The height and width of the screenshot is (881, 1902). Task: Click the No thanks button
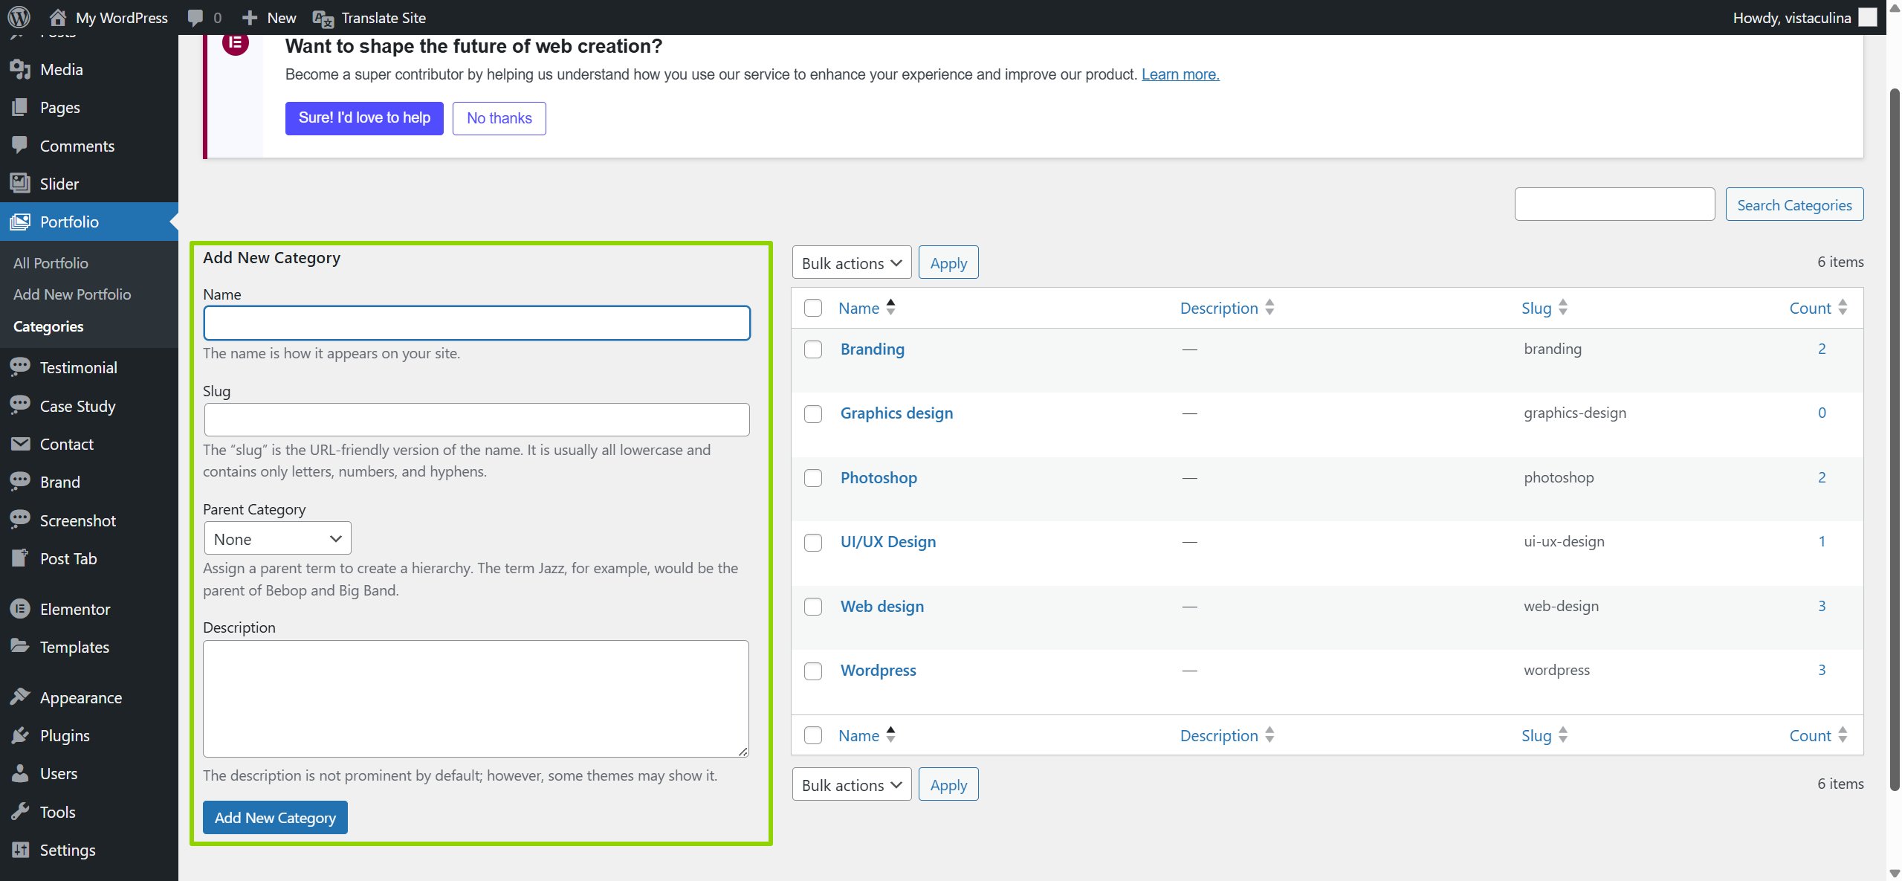tap(499, 118)
